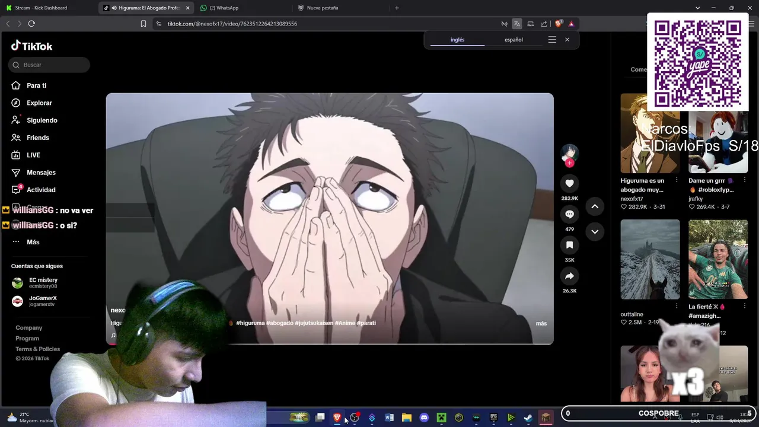The width and height of the screenshot is (759, 427).
Task: Open the Program footer link
Action: click(x=27, y=338)
